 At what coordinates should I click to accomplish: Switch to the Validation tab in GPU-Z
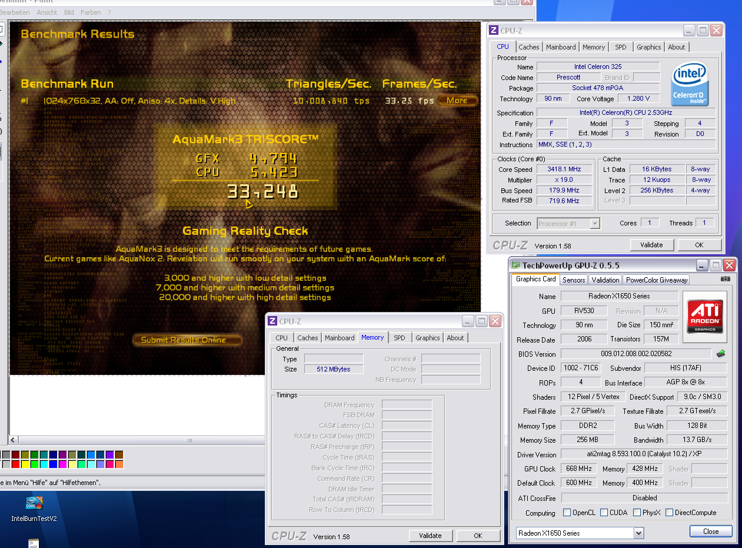tap(605, 280)
